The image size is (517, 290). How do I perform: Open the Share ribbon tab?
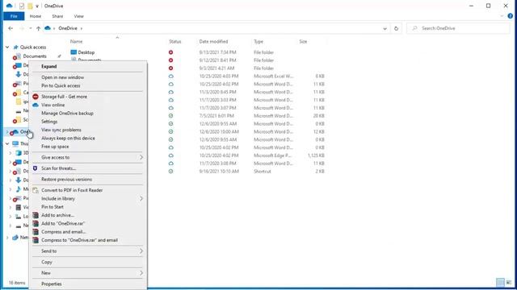[x=57, y=16]
